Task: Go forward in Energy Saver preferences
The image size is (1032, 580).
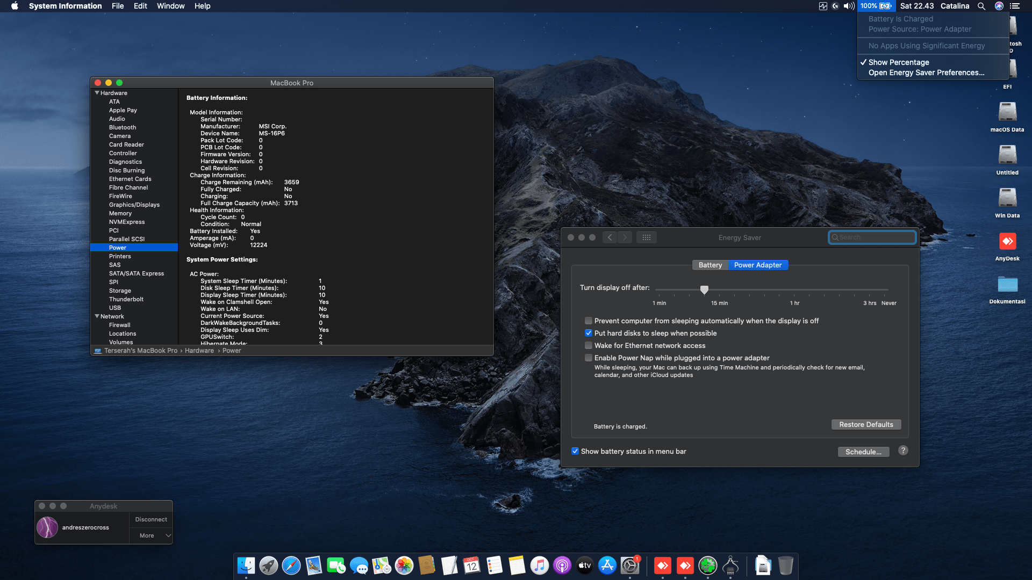Action: pos(625,237)
